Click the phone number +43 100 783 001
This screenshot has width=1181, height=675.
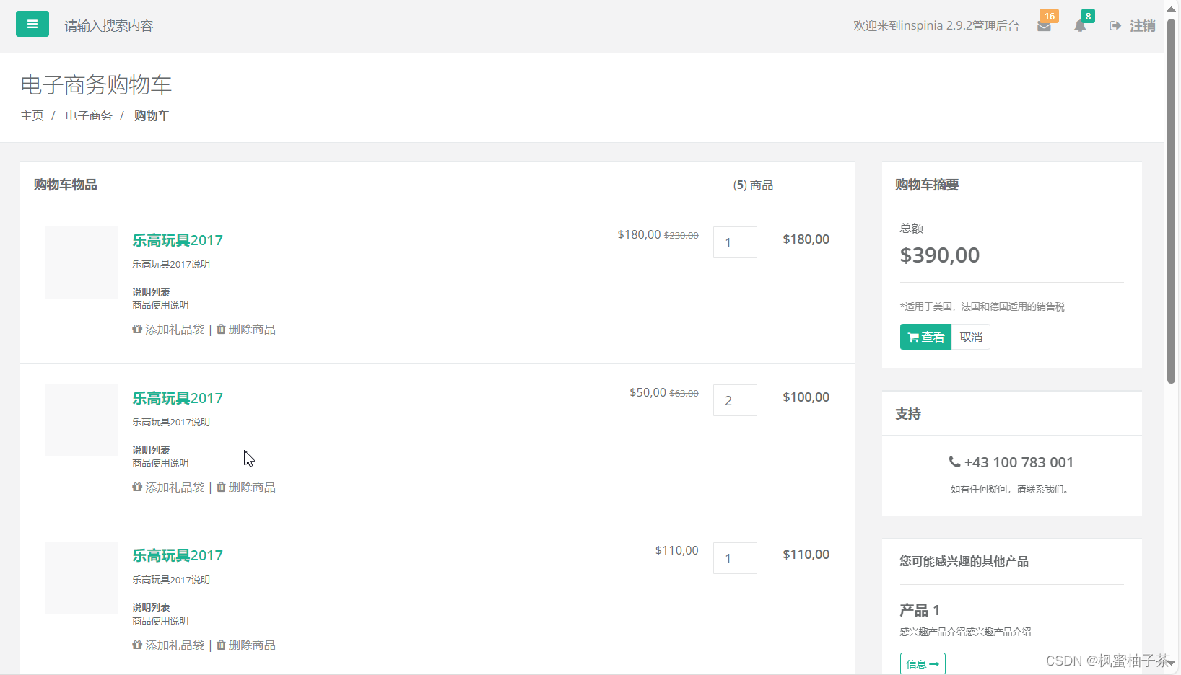click(1011, 462)
